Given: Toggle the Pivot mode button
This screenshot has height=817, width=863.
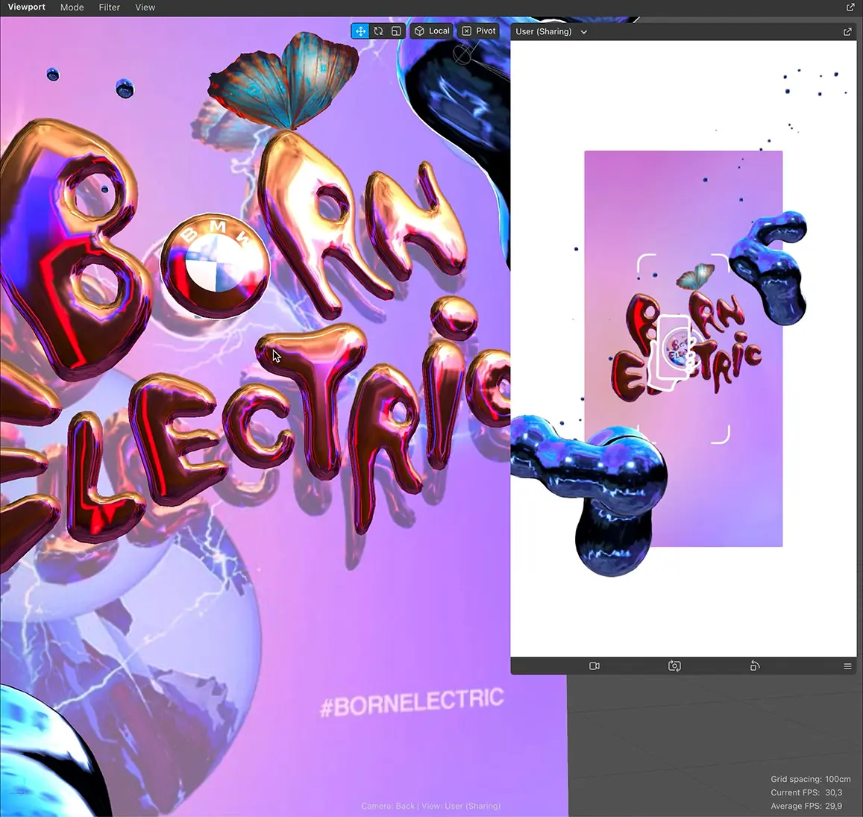Looking at the screenshot, I should (x=479, y=31).
